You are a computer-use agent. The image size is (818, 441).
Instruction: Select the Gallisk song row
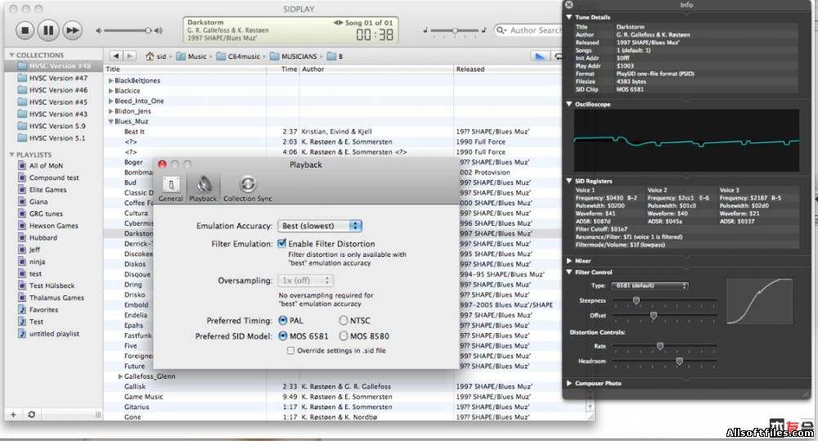coord(345,387)
